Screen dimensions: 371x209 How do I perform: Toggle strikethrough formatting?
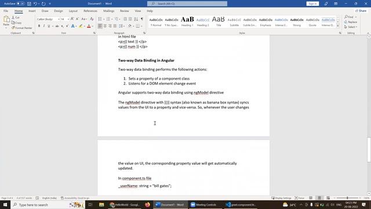point(57,26)
